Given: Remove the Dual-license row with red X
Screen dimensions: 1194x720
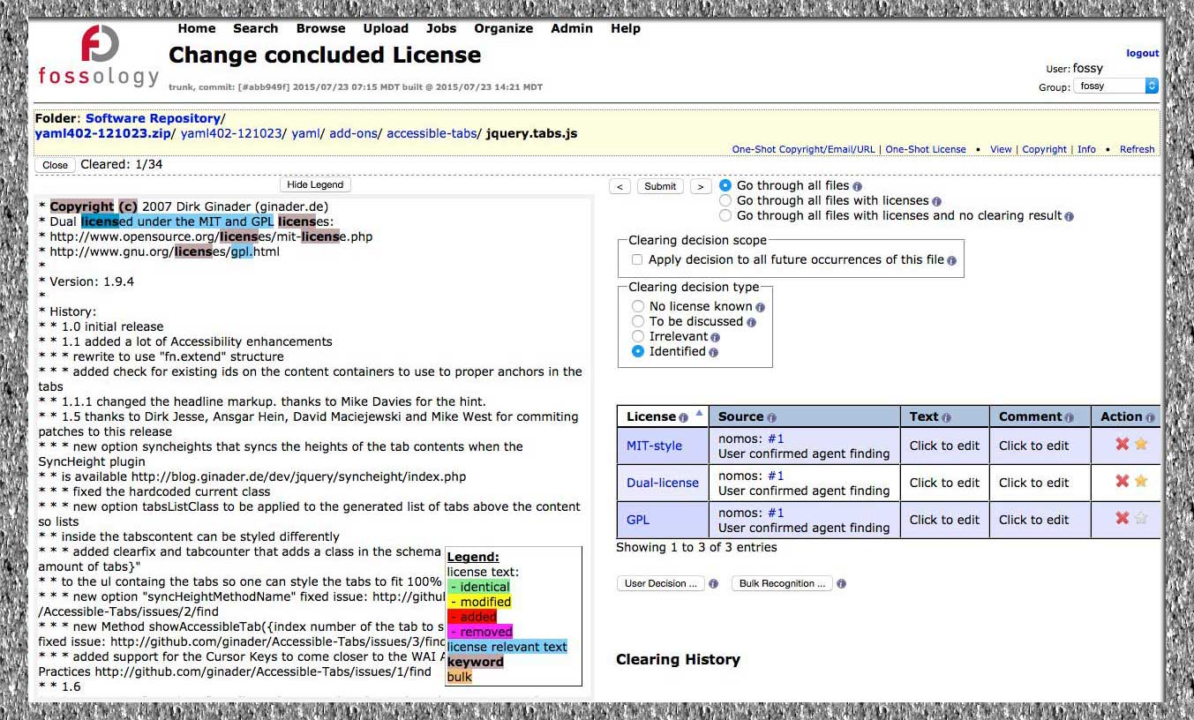Looking at the screenshot, I should [x=1122, y=482].
